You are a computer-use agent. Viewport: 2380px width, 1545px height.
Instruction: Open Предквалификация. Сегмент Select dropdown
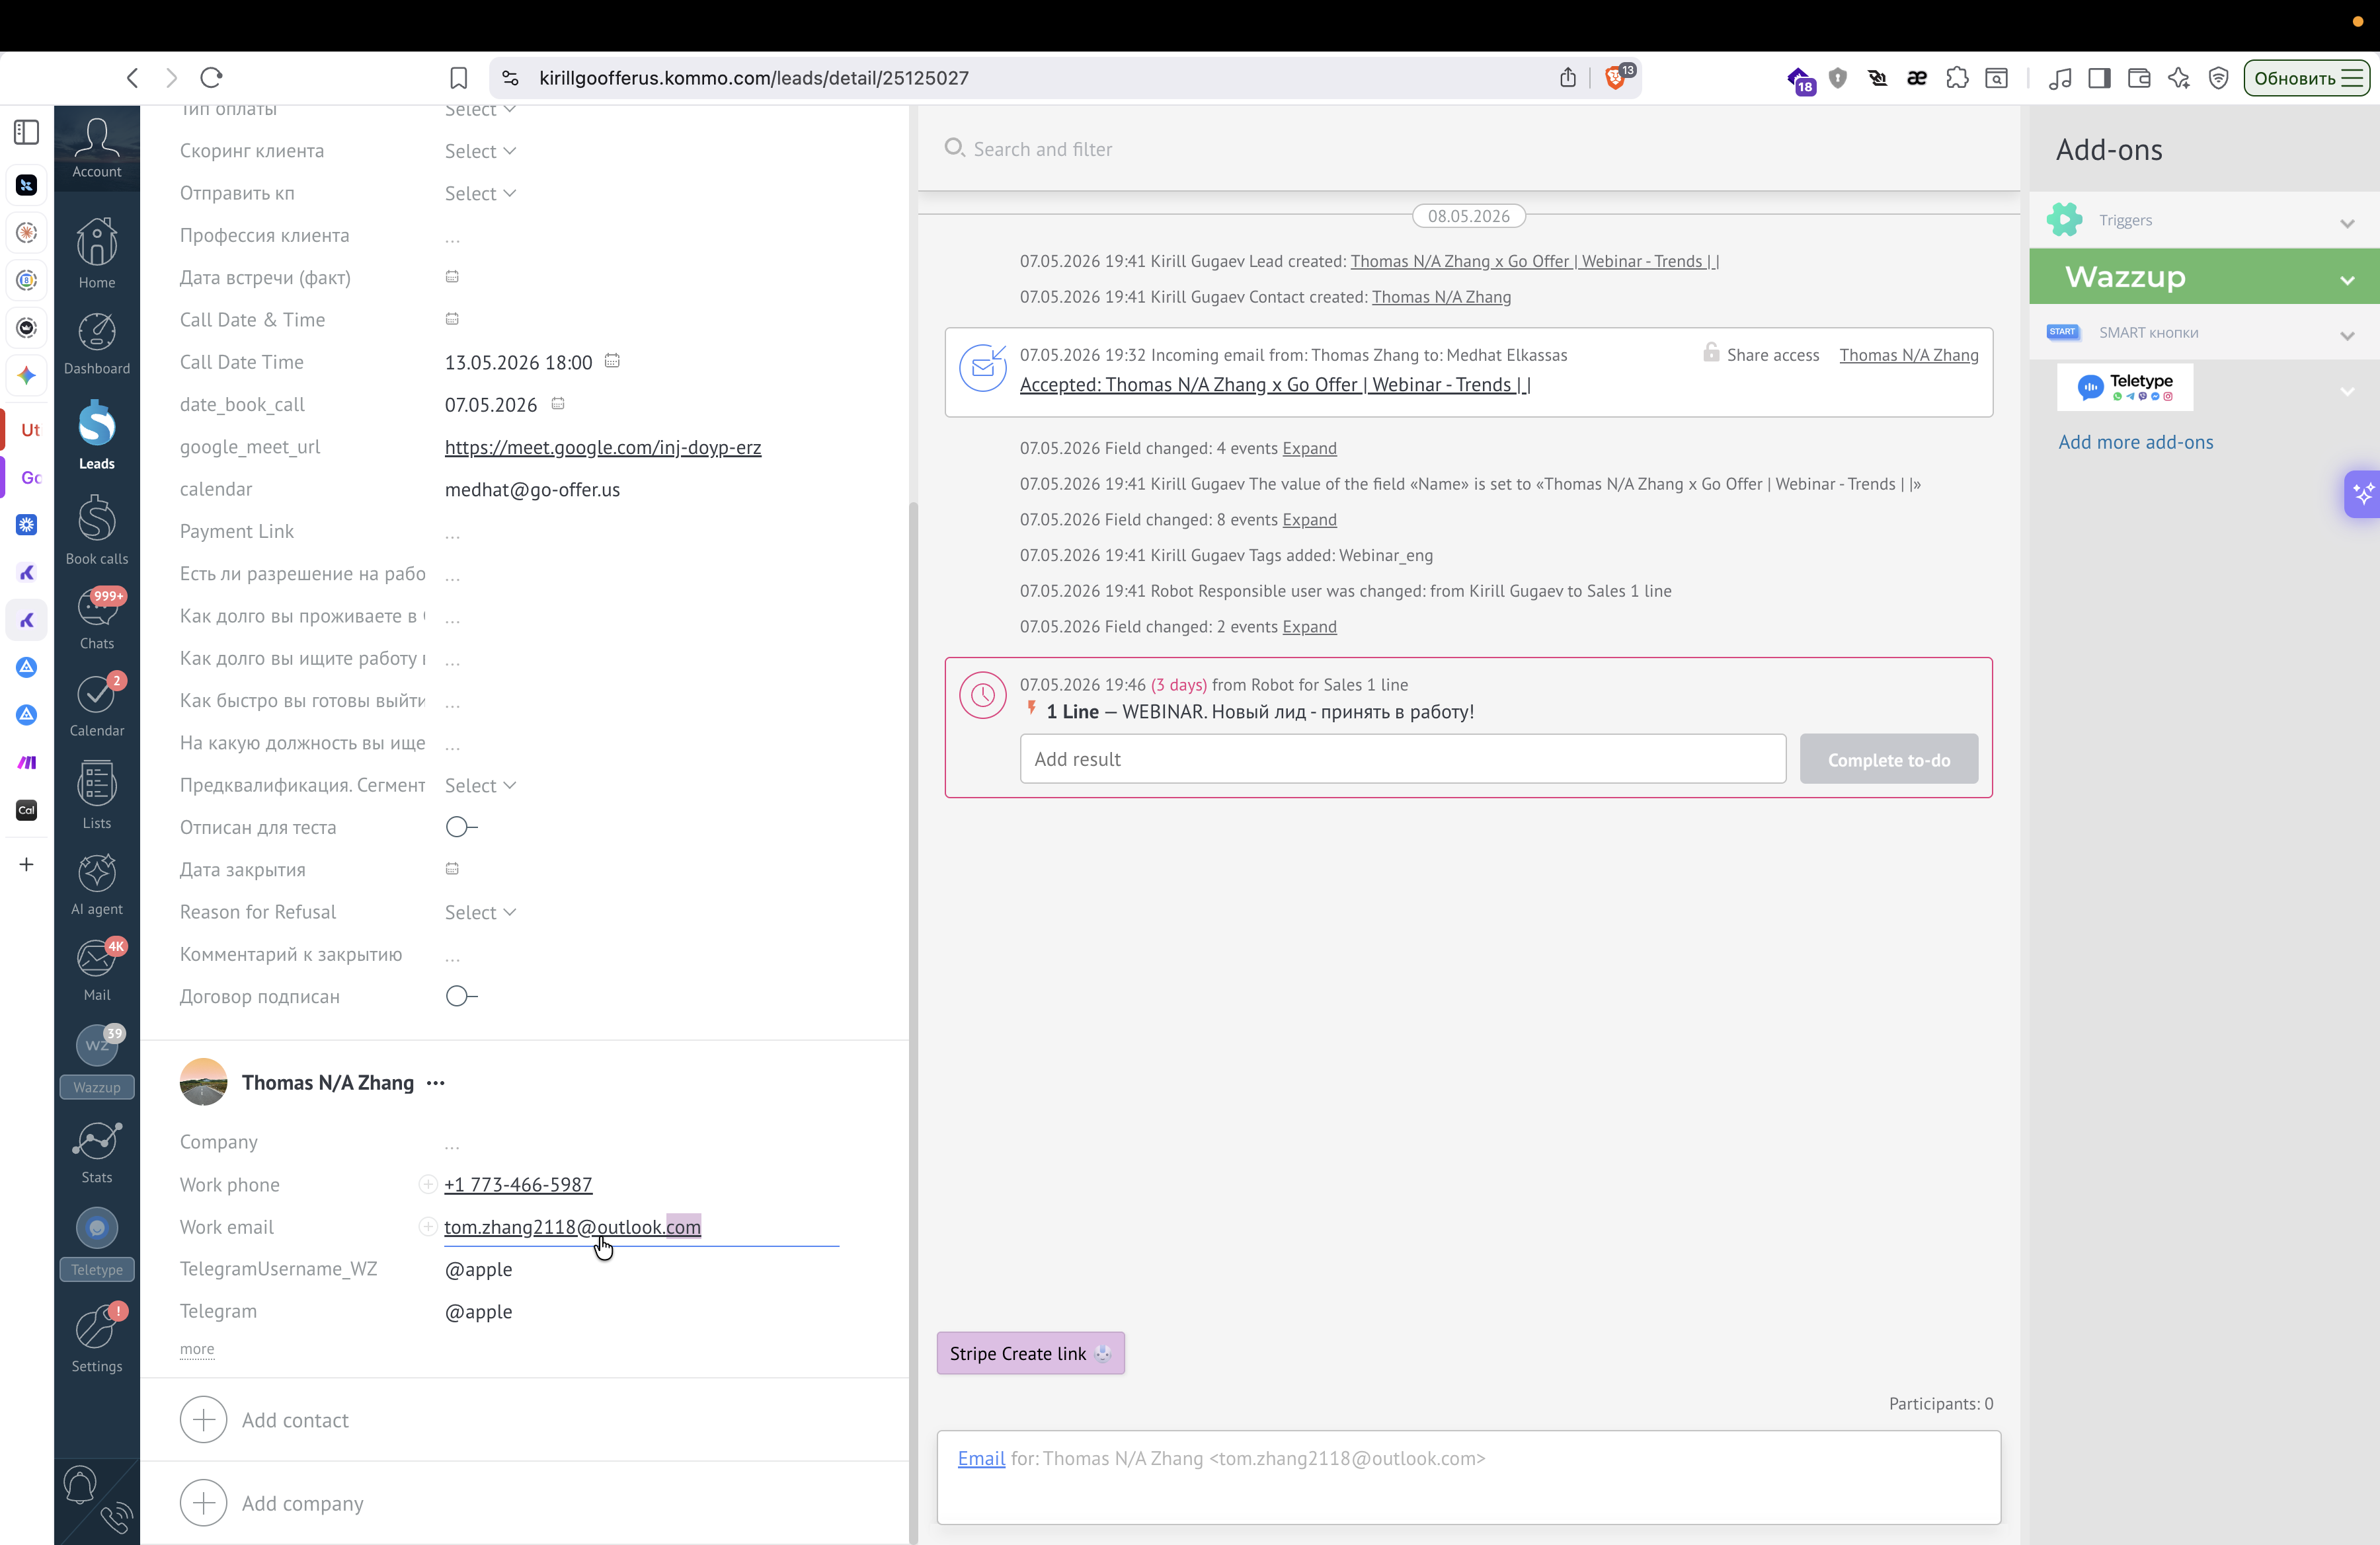click(480, 786)
